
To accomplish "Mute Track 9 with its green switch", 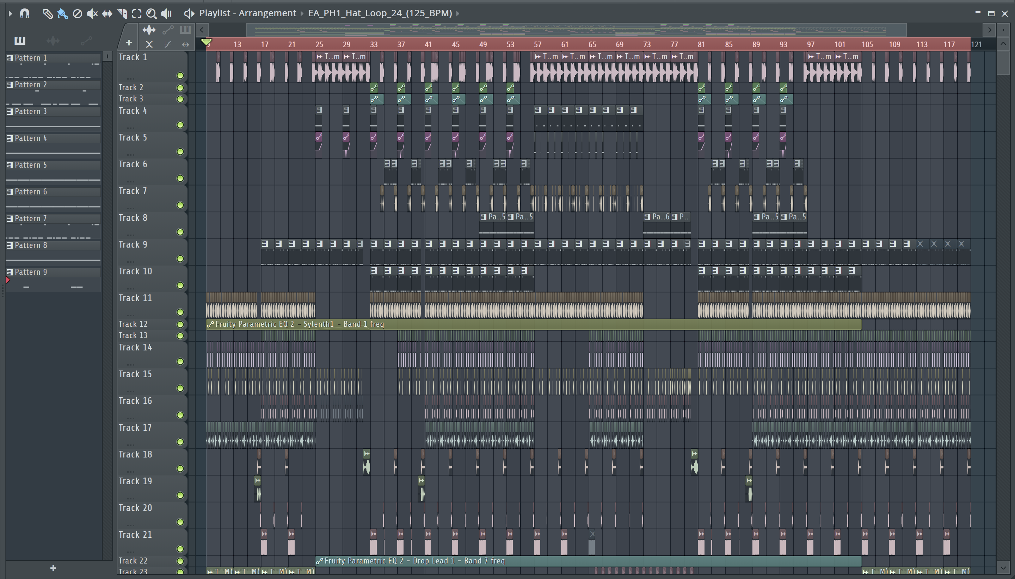I will click(180, 259).
